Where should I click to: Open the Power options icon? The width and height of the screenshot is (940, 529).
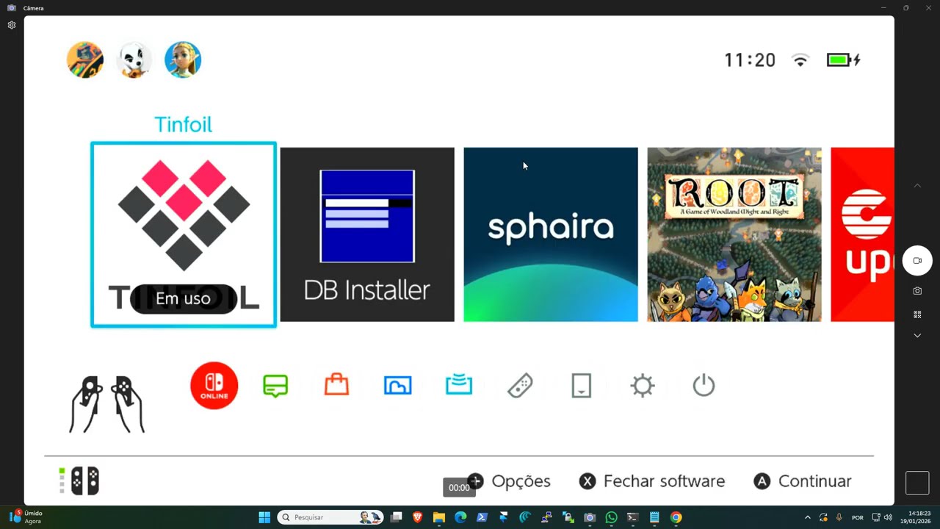pyautogui.click(x=704, y=385)
